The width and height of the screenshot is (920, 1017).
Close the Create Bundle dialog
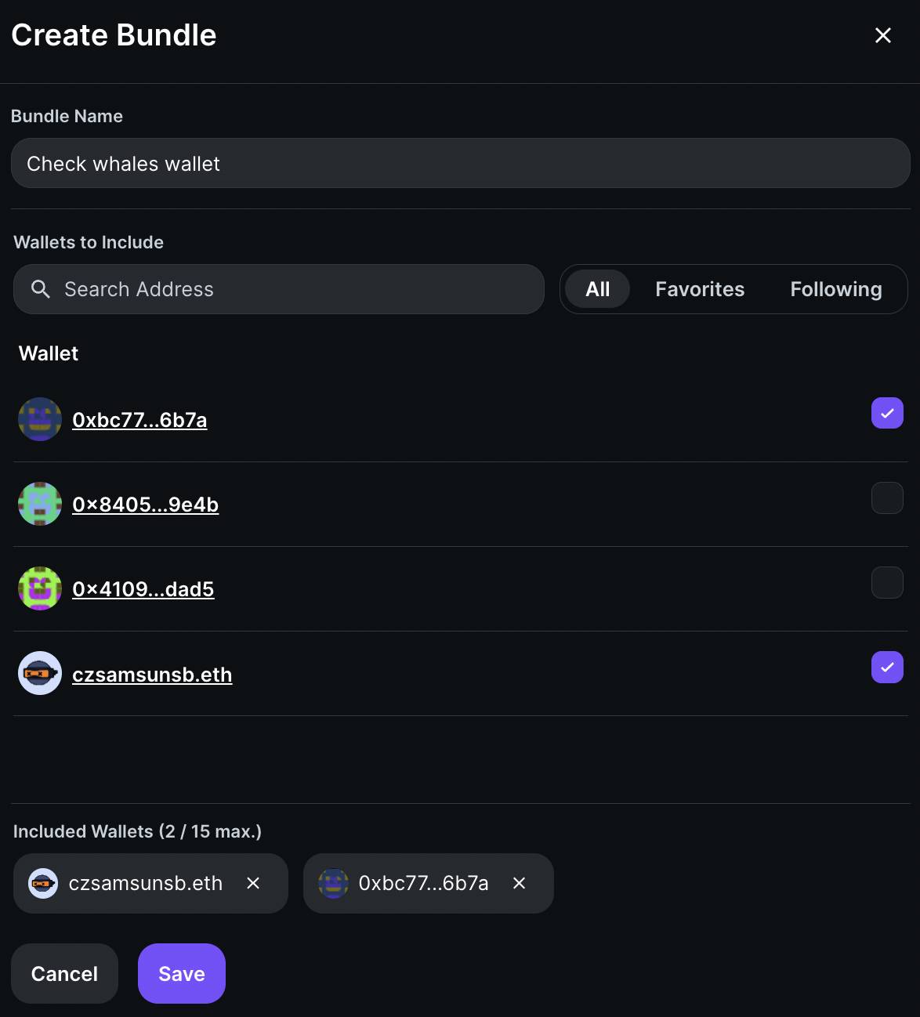[883, 35]
